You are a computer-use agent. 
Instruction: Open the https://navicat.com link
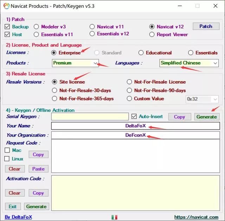196,217
